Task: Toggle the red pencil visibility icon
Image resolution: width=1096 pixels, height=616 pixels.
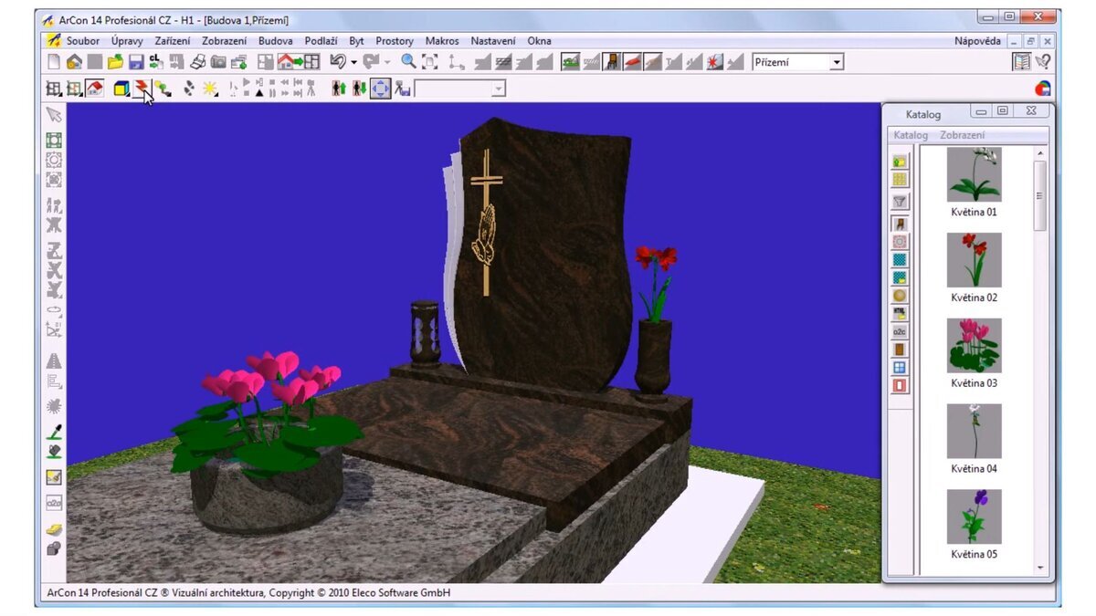Action: [x=632, y=62]
